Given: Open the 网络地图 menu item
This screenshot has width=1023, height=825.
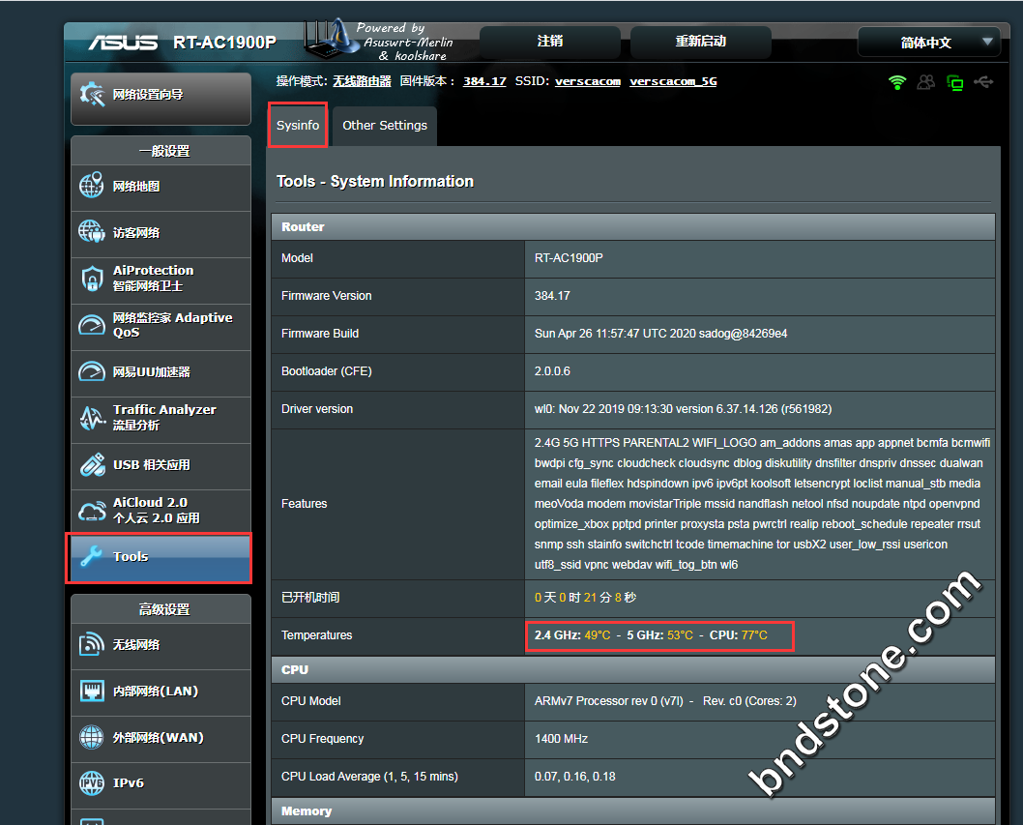Looking at the screenshot, I should 161,187.
